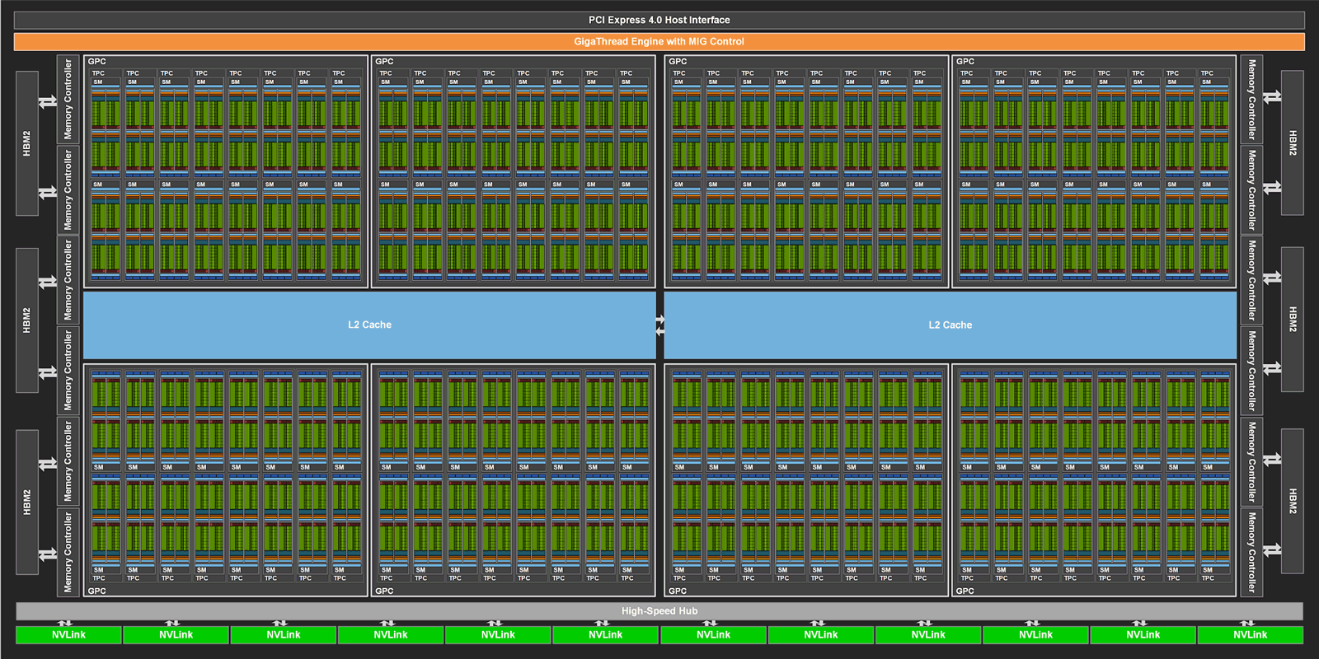Select the right-hand L2 Cache block
The width and height of the screenshot is (1319, 659).
pos(950,325)
